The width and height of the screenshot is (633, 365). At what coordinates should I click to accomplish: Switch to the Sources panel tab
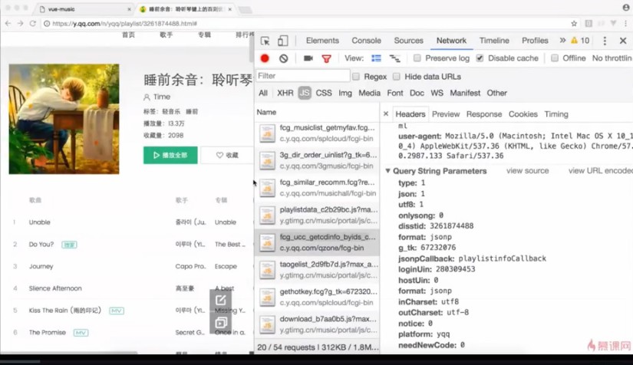(408, 41)
